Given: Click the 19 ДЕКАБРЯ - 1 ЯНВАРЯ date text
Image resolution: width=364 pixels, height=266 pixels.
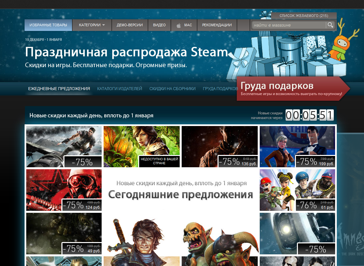Looking at the screenshot, I should (44, 40).
